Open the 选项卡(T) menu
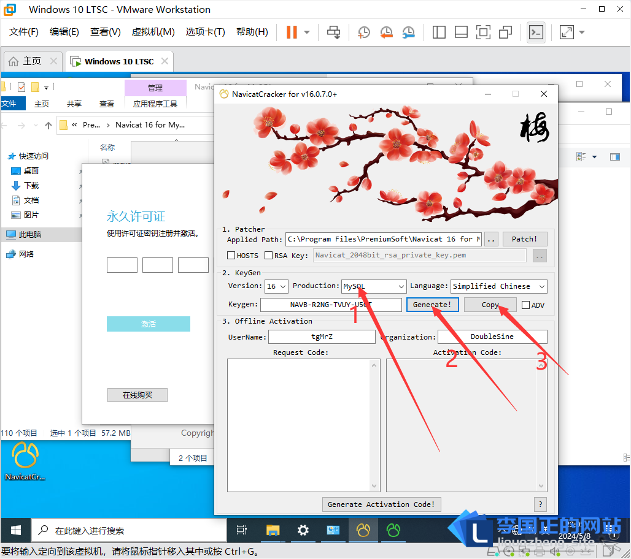631x559 pixels. [205, 32]
